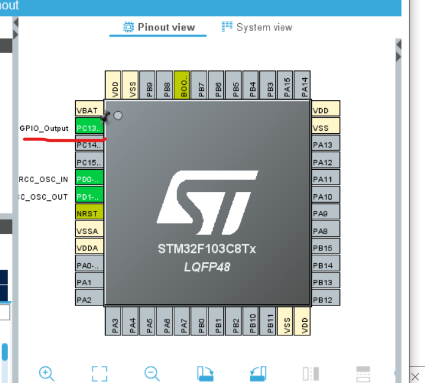
Task: Select the PA11 pin
Action: click(326, 177)
